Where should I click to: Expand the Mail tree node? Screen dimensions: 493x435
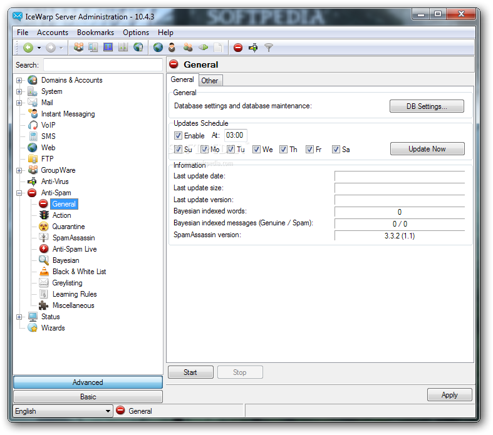[x=19, y=103]
